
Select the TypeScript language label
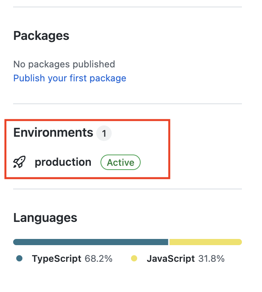[56, 259]
